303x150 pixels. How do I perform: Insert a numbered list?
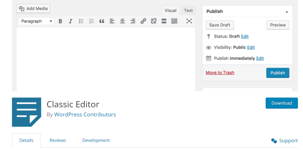point(91,21)
